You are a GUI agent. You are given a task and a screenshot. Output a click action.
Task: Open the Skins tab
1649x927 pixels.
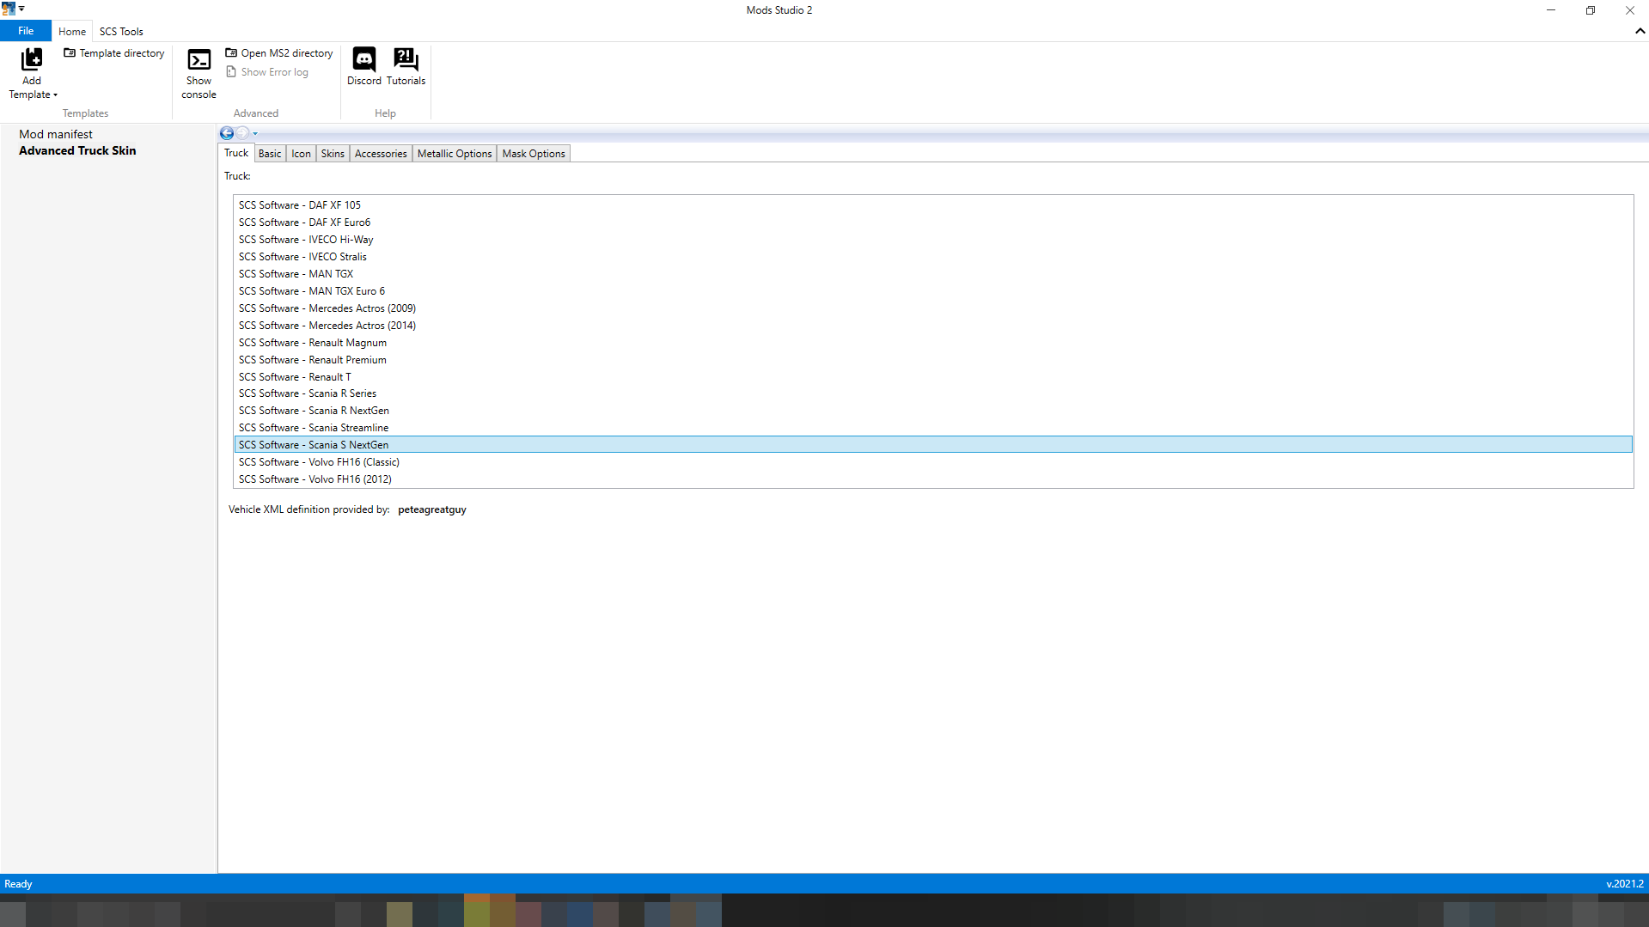(333, 154)
